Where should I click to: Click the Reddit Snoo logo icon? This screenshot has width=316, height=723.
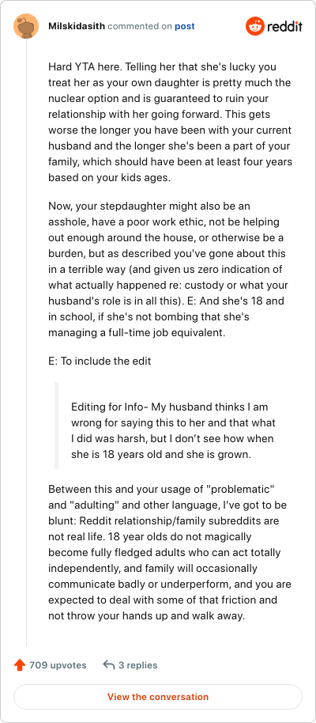(x=253, y=26)
